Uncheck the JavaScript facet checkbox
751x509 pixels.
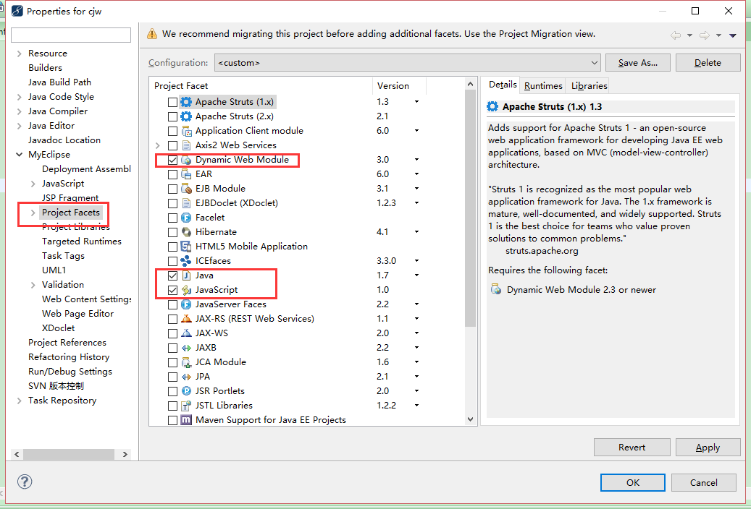pyautogui.click(x=172, y=291)
